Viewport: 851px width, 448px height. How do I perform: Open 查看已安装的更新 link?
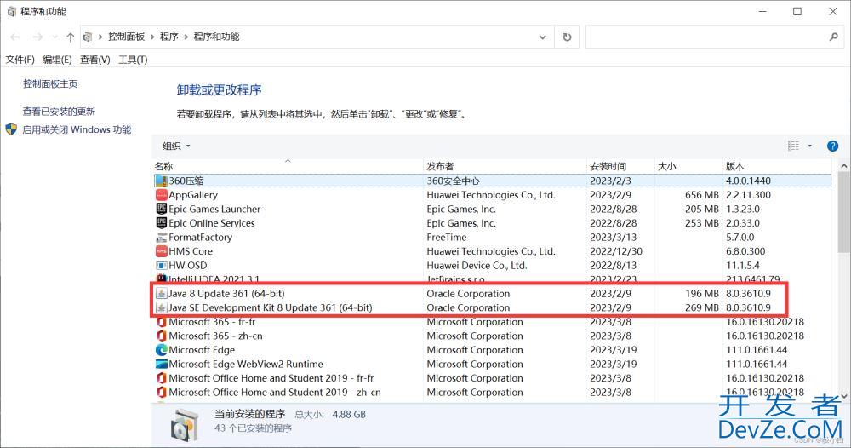(x=59, y=112)
